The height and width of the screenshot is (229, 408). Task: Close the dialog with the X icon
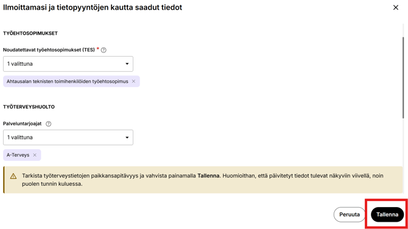395,7
